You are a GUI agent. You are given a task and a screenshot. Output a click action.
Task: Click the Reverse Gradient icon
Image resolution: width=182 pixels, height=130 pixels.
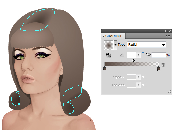pyautogui.click(x=109, y=55)
